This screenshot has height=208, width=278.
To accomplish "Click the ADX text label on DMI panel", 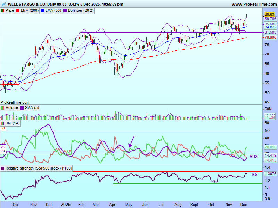I will 254,157.
